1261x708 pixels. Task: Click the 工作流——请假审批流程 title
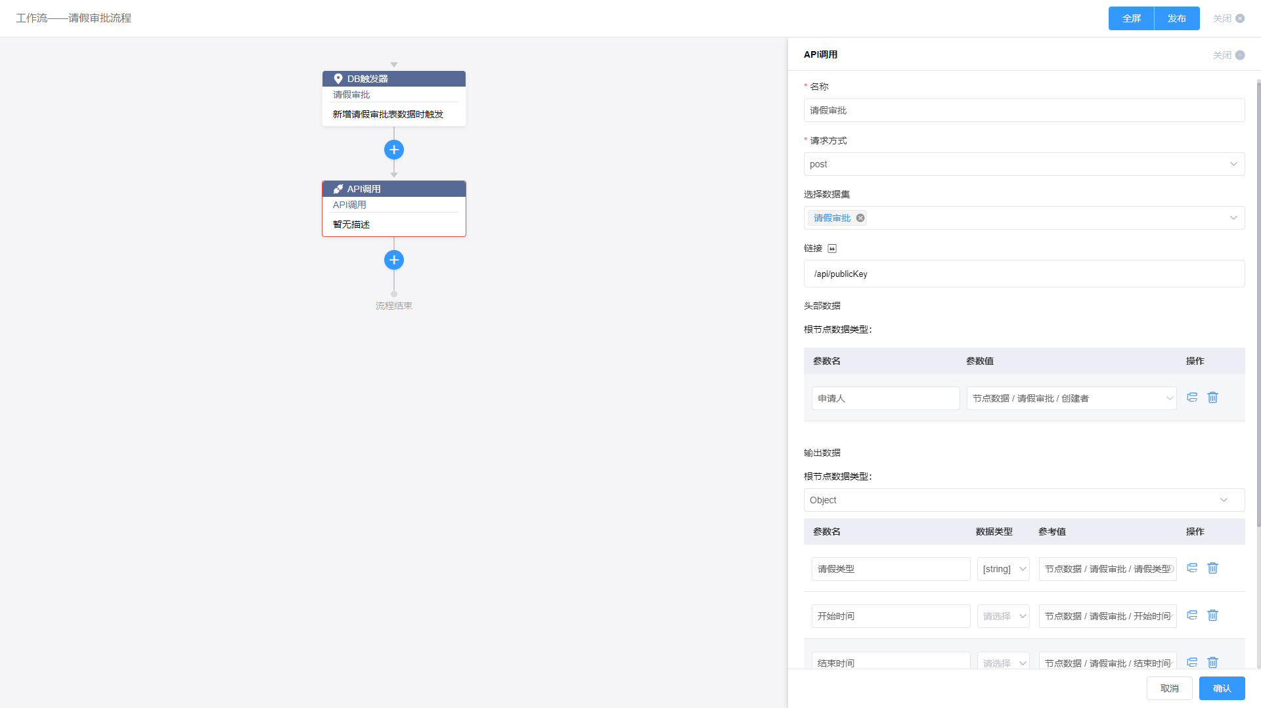tap(74, 18)
